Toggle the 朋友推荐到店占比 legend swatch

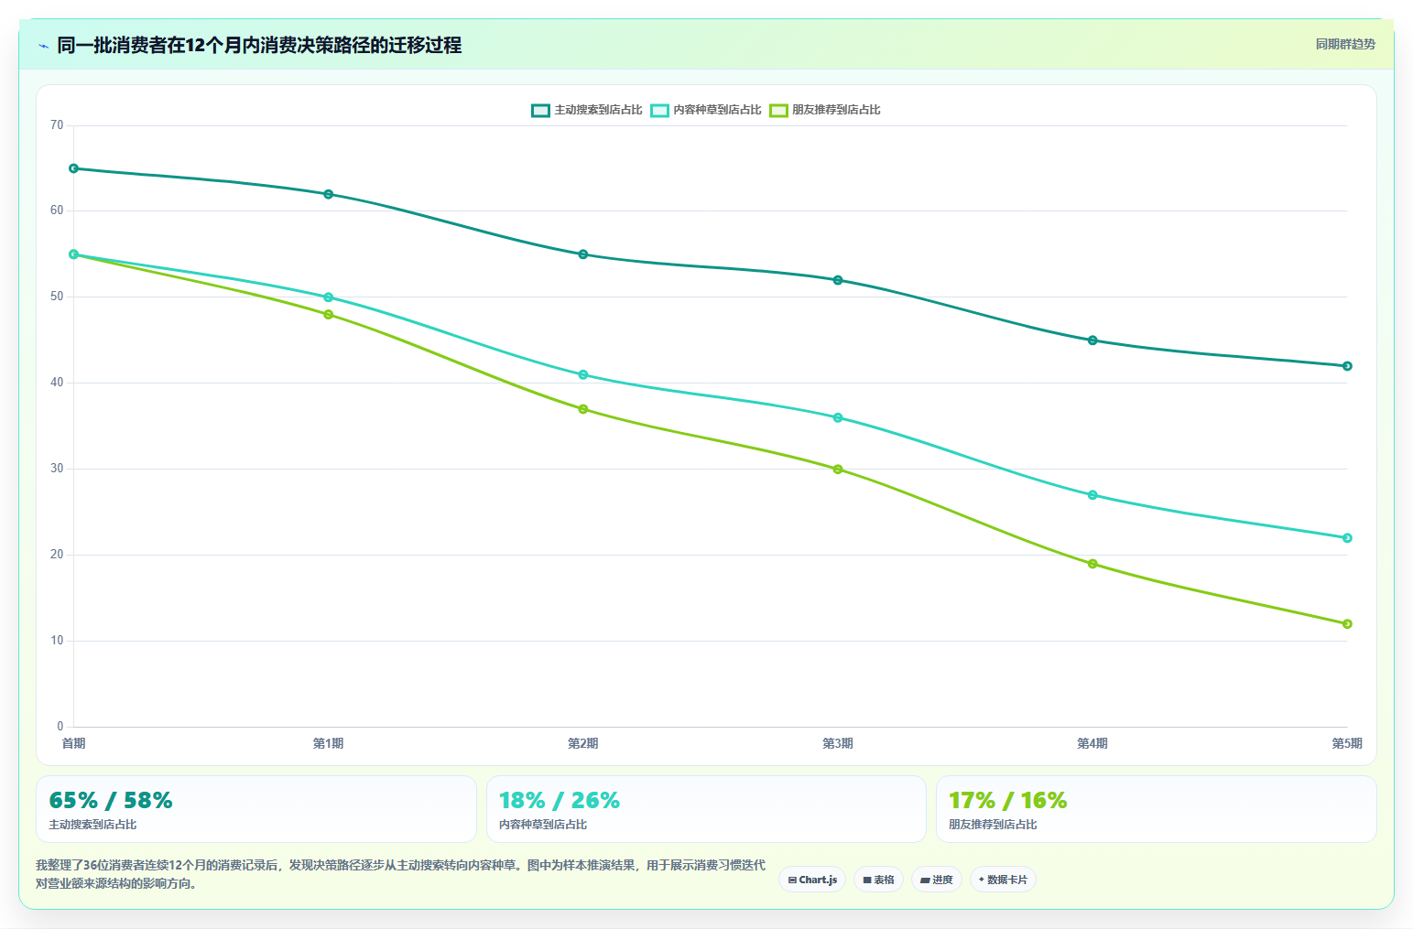[x=778, y=110]
